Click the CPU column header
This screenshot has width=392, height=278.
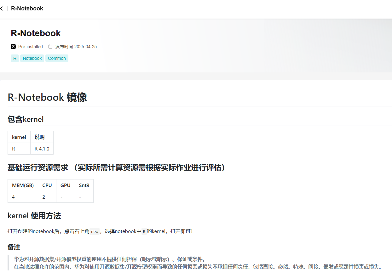click(x=47, y=185)
